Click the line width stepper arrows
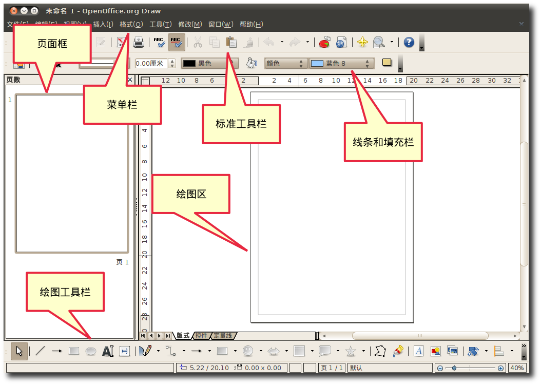Viewport: 541px width, 385px height. (x=172, y=64)
